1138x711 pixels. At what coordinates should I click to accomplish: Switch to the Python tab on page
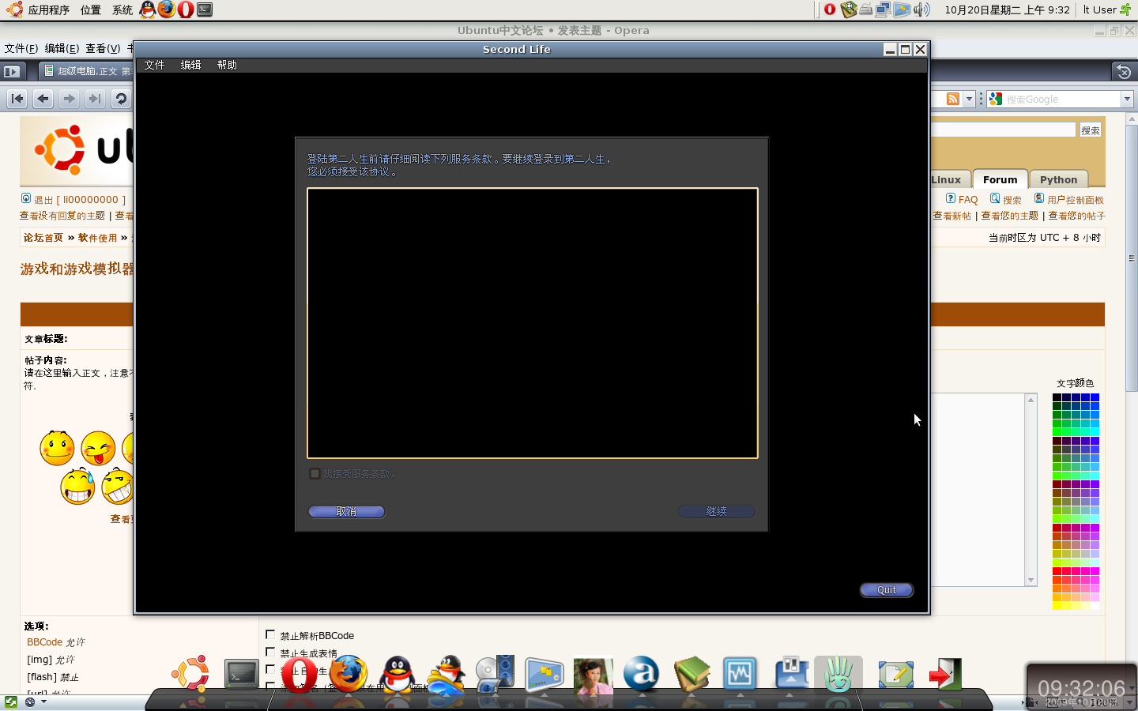coord(1058,179)
